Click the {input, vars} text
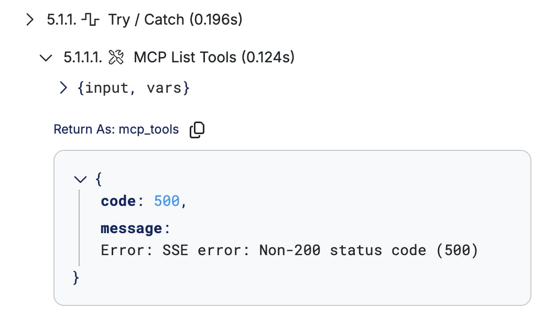The height and width of the screenshot is (329, 544). click(134, 88)
